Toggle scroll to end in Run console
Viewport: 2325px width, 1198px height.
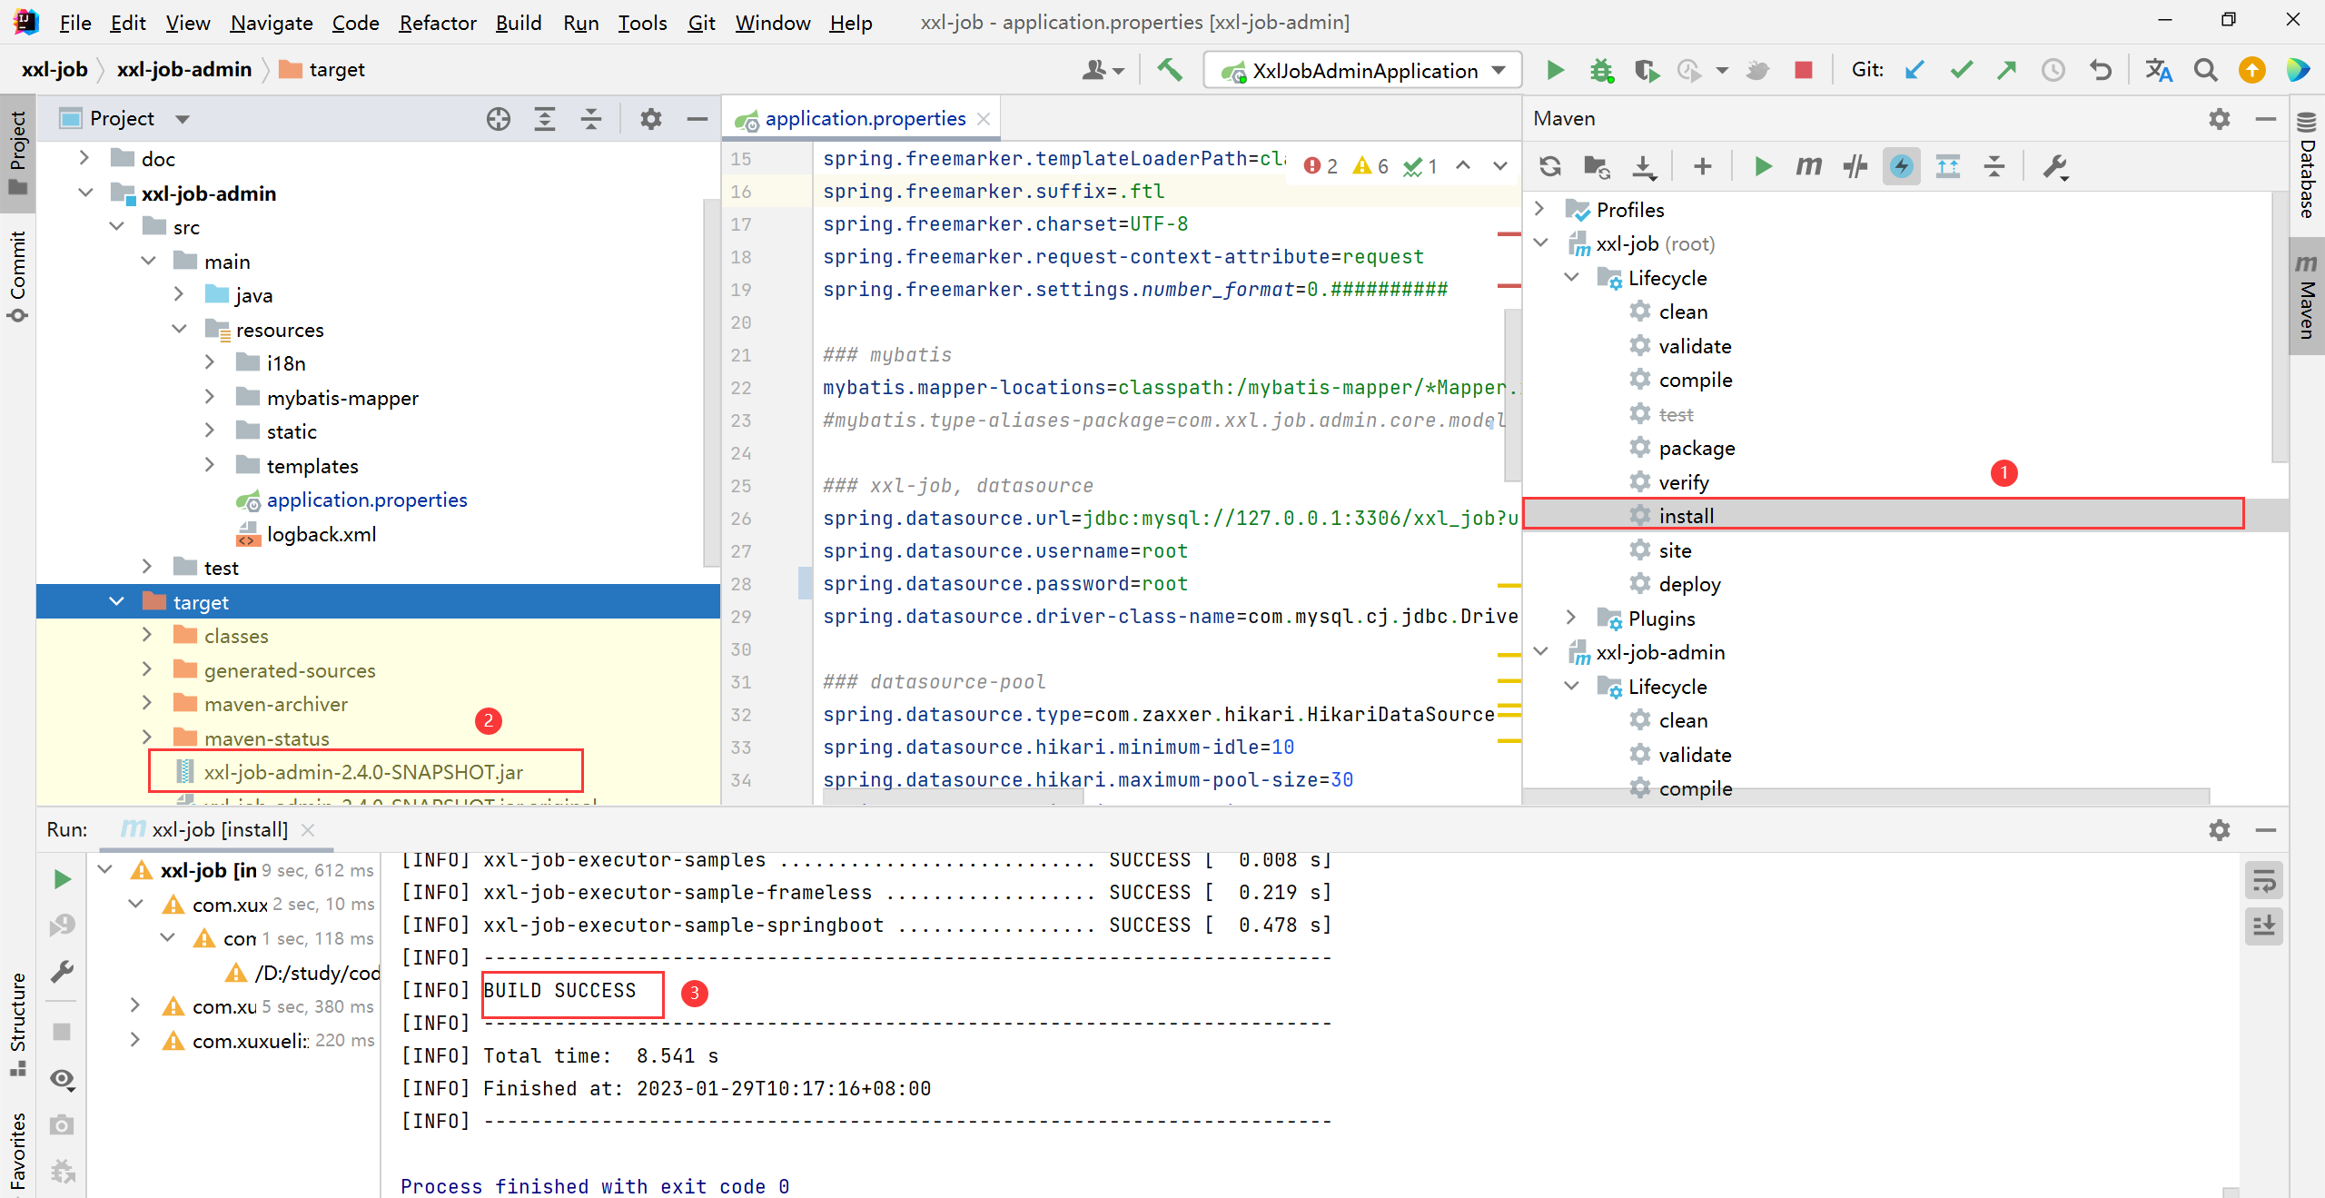pos(2264,926)
